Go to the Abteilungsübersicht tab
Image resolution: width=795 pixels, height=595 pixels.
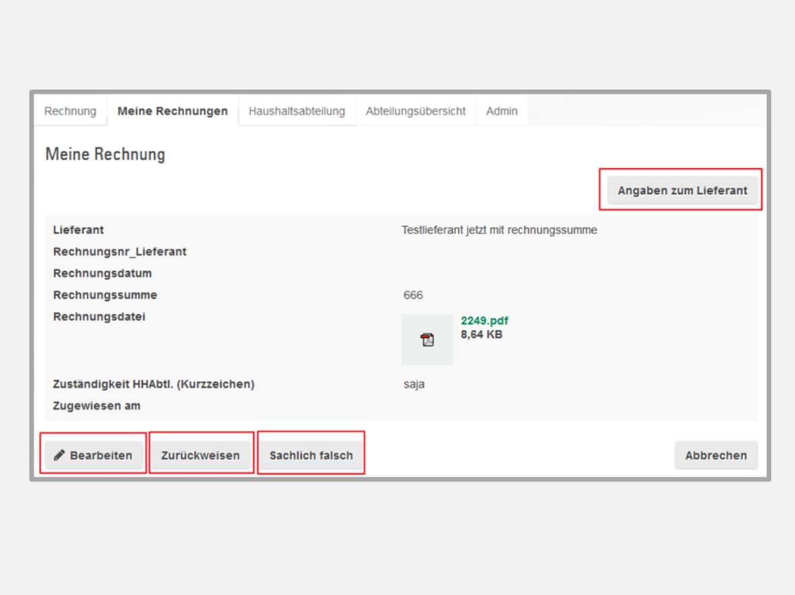[x=416, y=111]
